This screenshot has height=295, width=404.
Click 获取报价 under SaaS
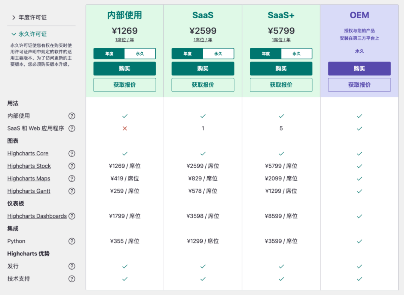pyautogui.click(x=203, y=85)
